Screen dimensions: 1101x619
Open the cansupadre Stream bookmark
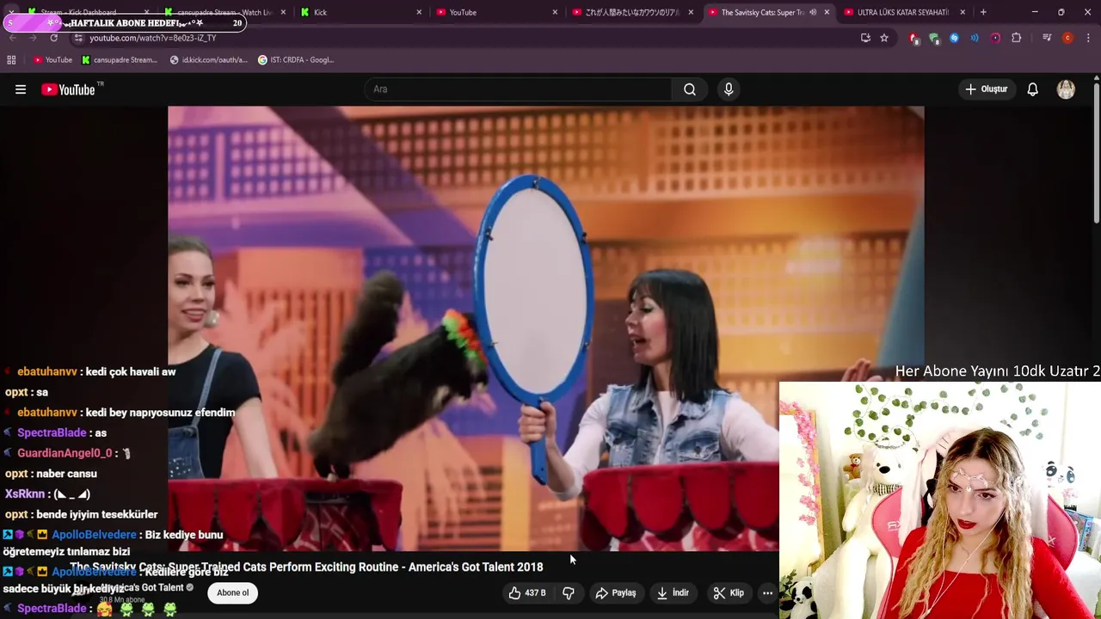click(120, 59)
